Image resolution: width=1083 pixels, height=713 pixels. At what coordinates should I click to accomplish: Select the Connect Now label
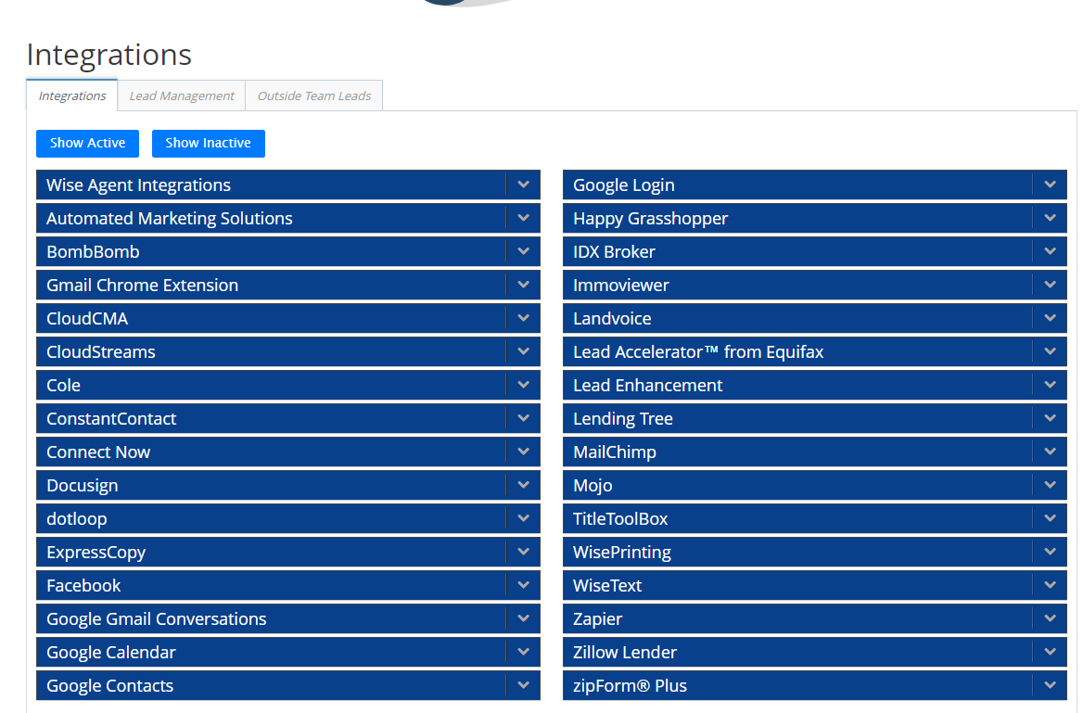tap(98, 452)
